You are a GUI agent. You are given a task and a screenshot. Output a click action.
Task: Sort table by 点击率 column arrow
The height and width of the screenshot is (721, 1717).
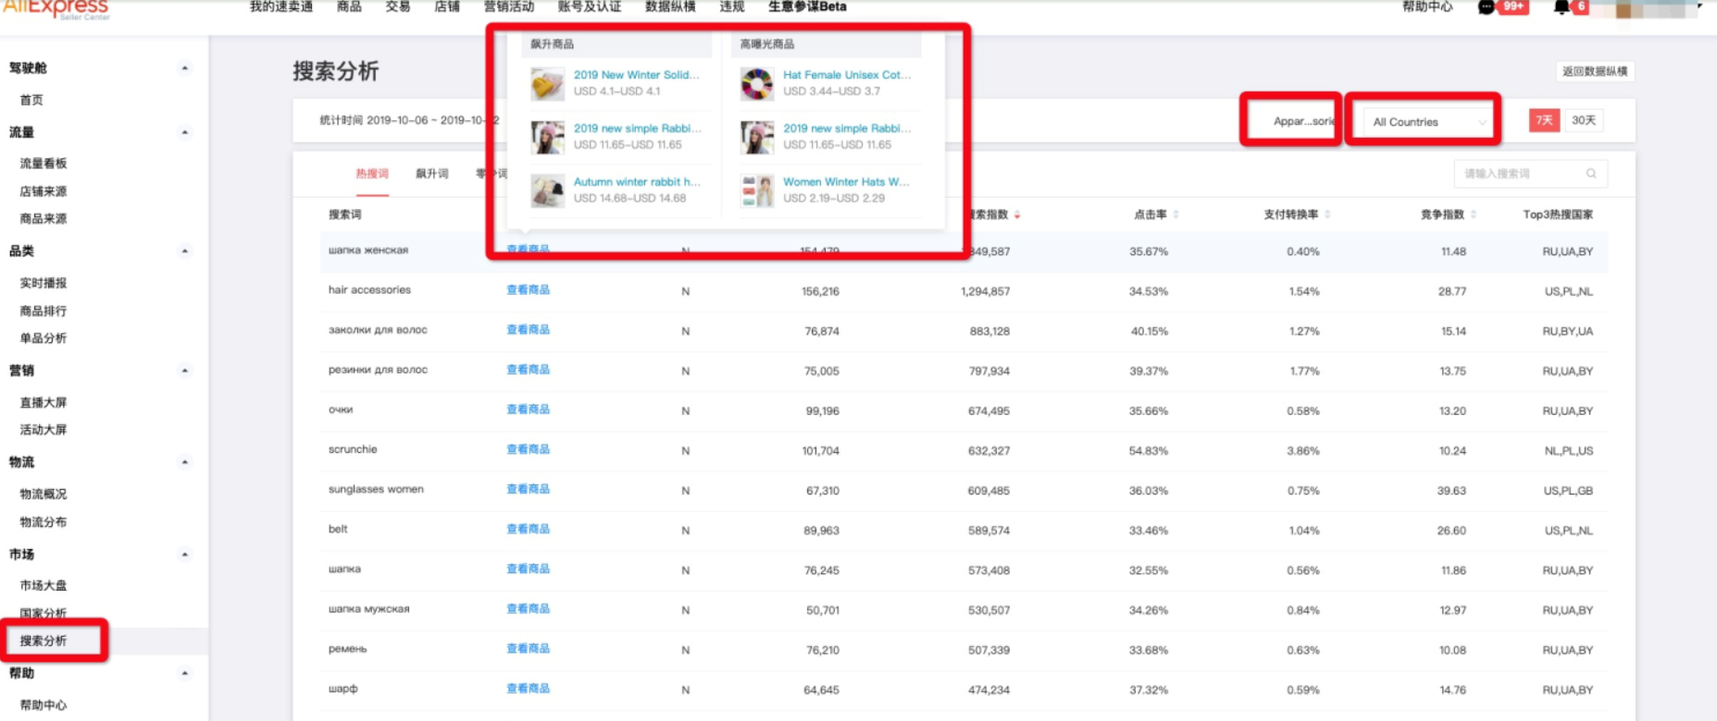pyautogui.click(x=1176, y=214)
